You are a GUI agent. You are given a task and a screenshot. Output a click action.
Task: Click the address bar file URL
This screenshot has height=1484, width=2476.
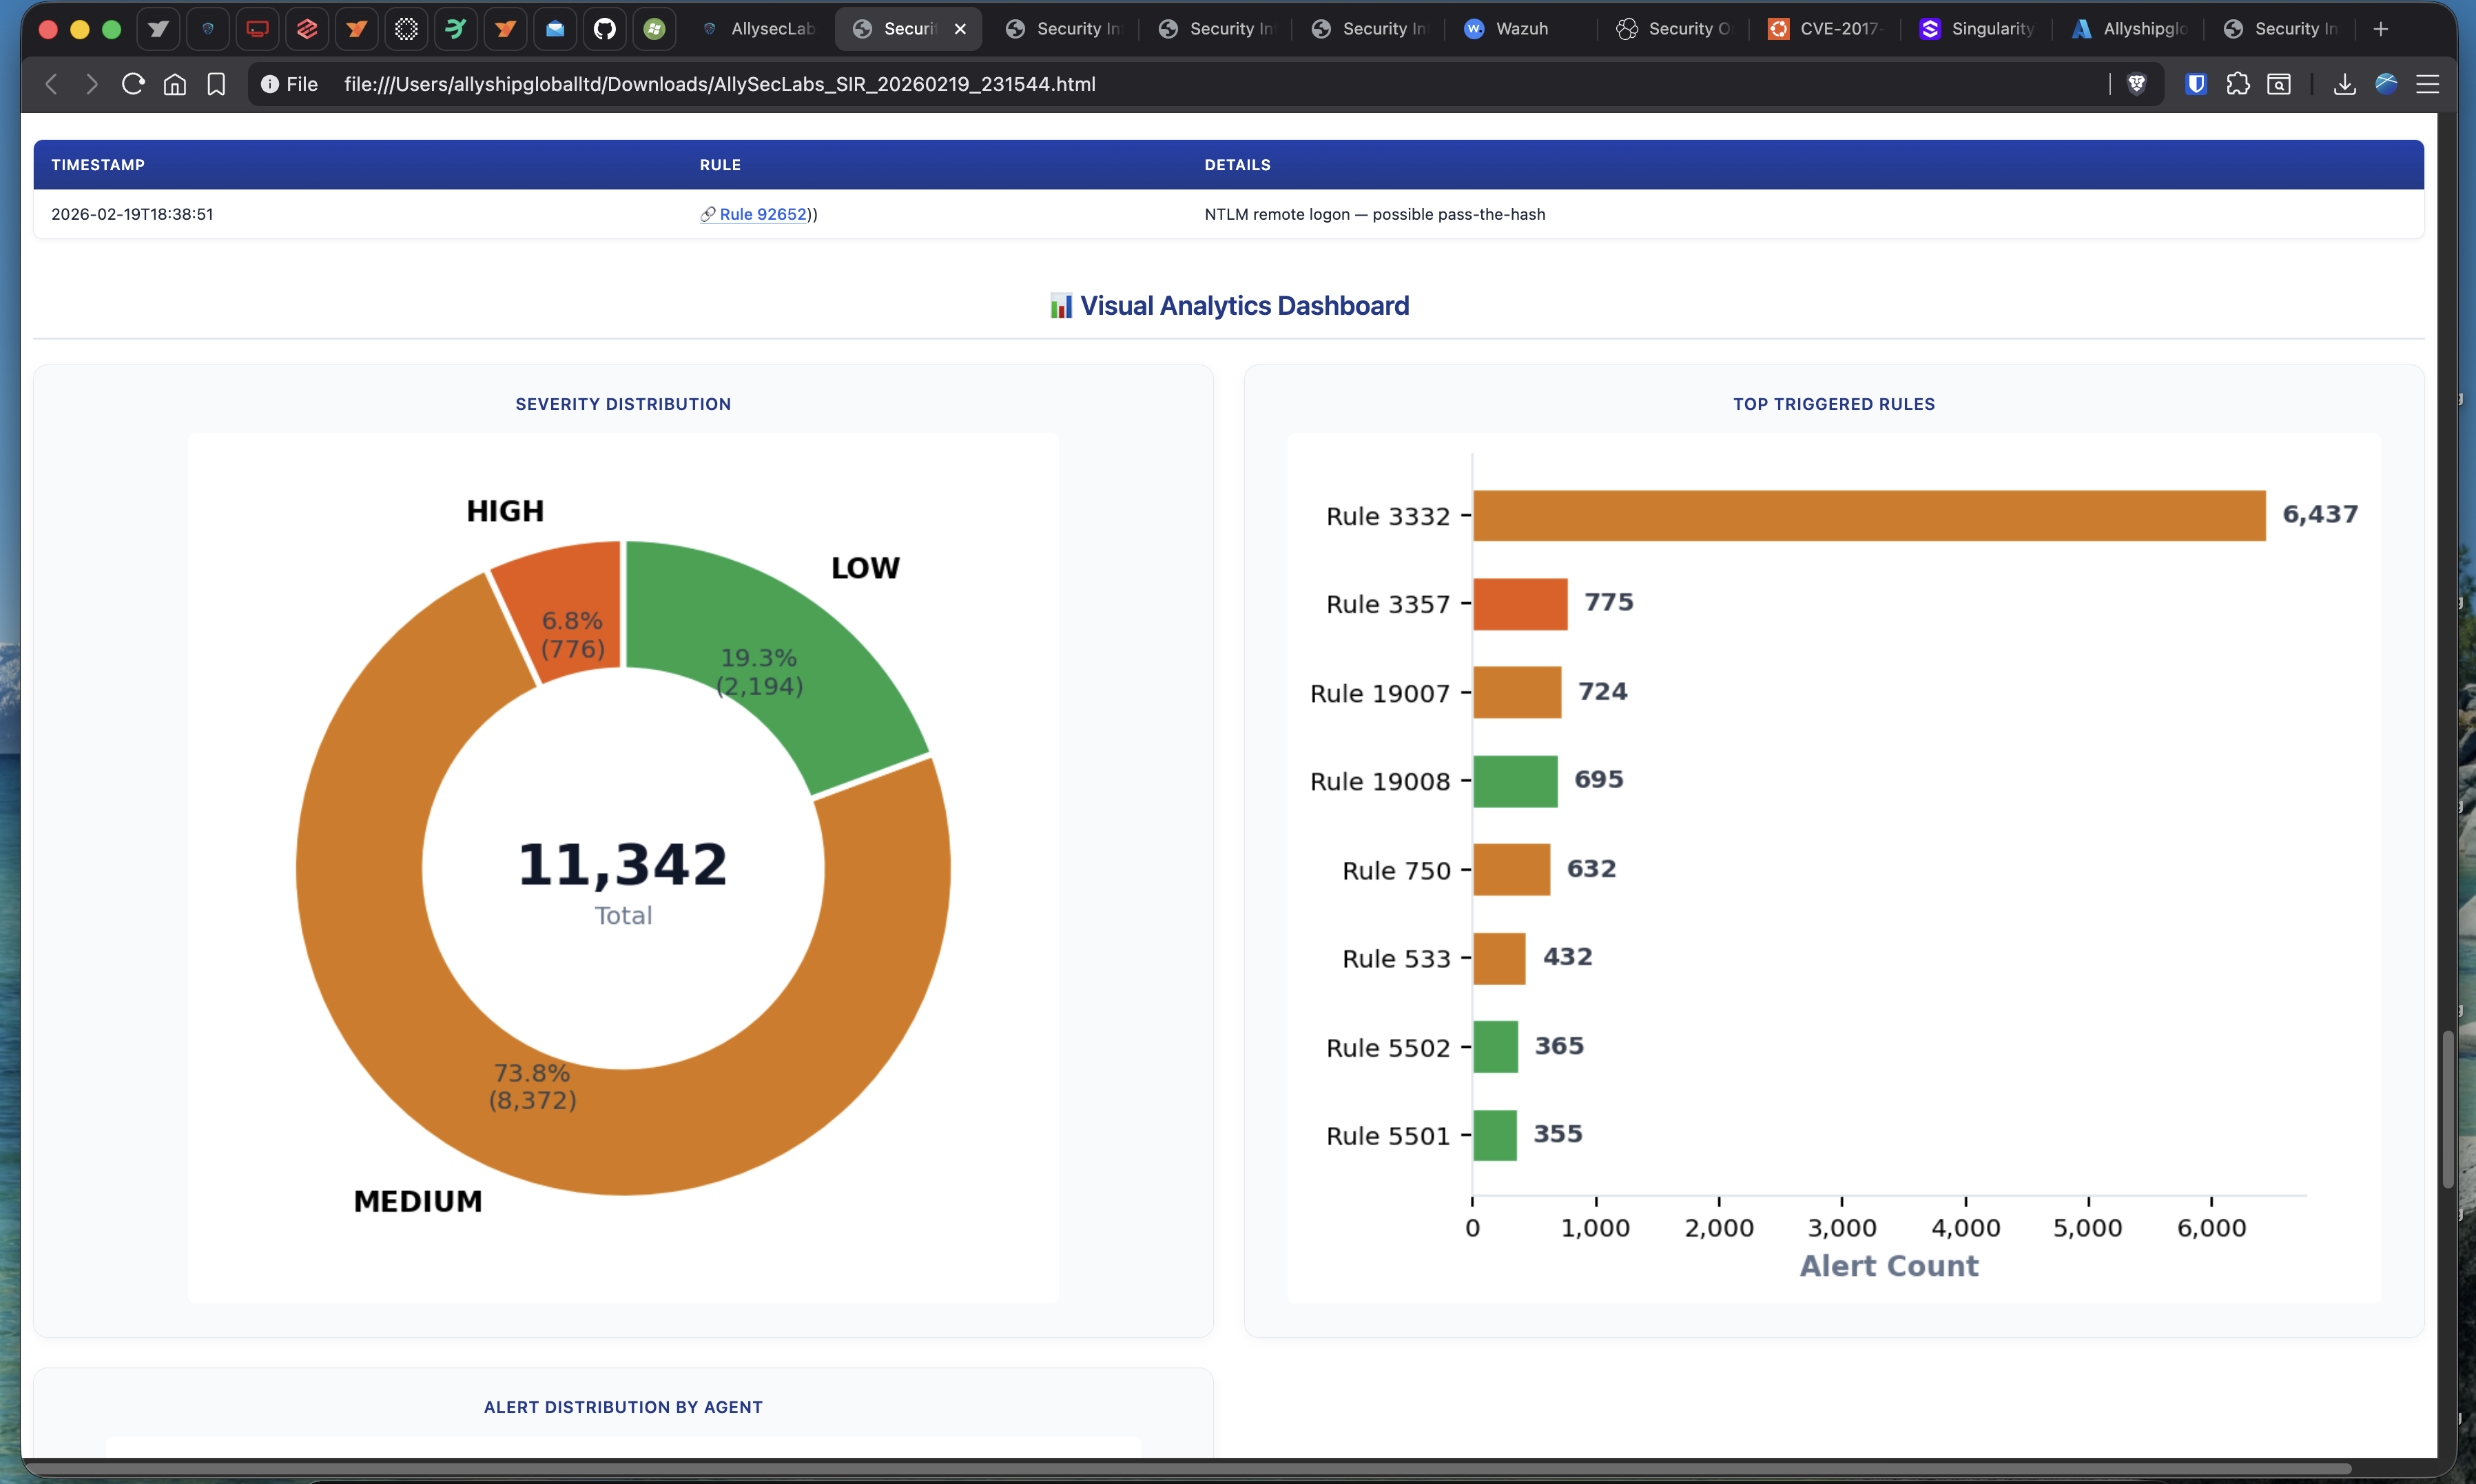point(720,84)
